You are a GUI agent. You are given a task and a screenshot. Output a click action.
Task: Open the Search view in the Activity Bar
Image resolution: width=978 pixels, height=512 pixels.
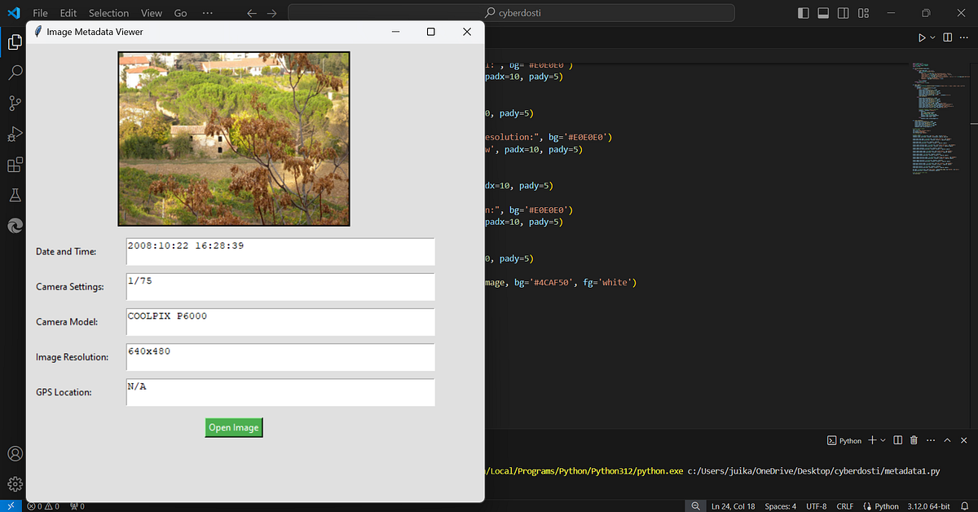[x=14, y=73]
